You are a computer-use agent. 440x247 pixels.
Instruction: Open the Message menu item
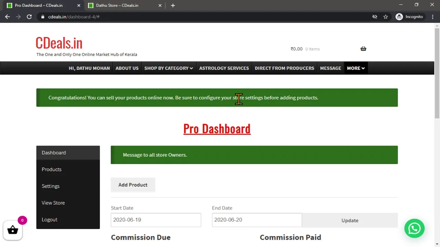[330, 68]
